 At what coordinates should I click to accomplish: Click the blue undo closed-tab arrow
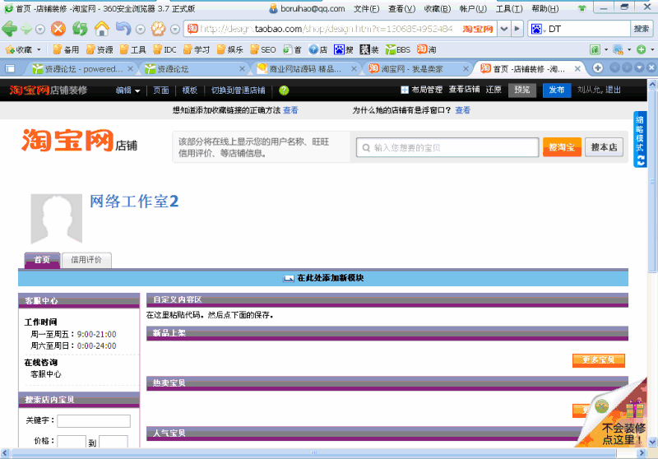tap(123, 29)
